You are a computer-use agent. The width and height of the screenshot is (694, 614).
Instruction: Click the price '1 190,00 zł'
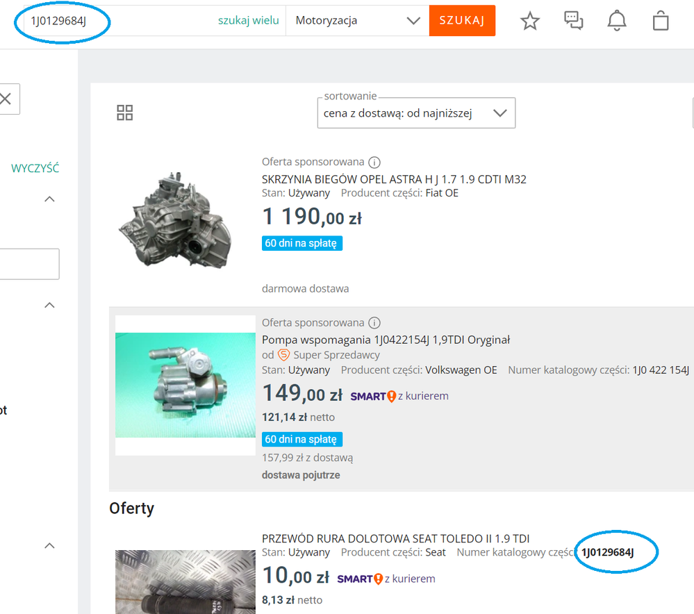[312, 217]
